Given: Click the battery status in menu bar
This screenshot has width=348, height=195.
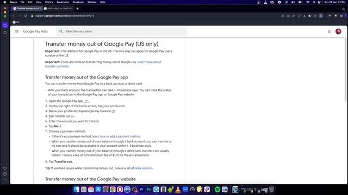Looking at the screenshot, I should click(x=300, y=2).
